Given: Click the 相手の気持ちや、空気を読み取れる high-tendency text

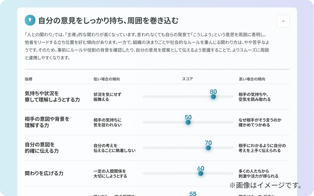Looking at the screenshot, I should tap(254, 97).
